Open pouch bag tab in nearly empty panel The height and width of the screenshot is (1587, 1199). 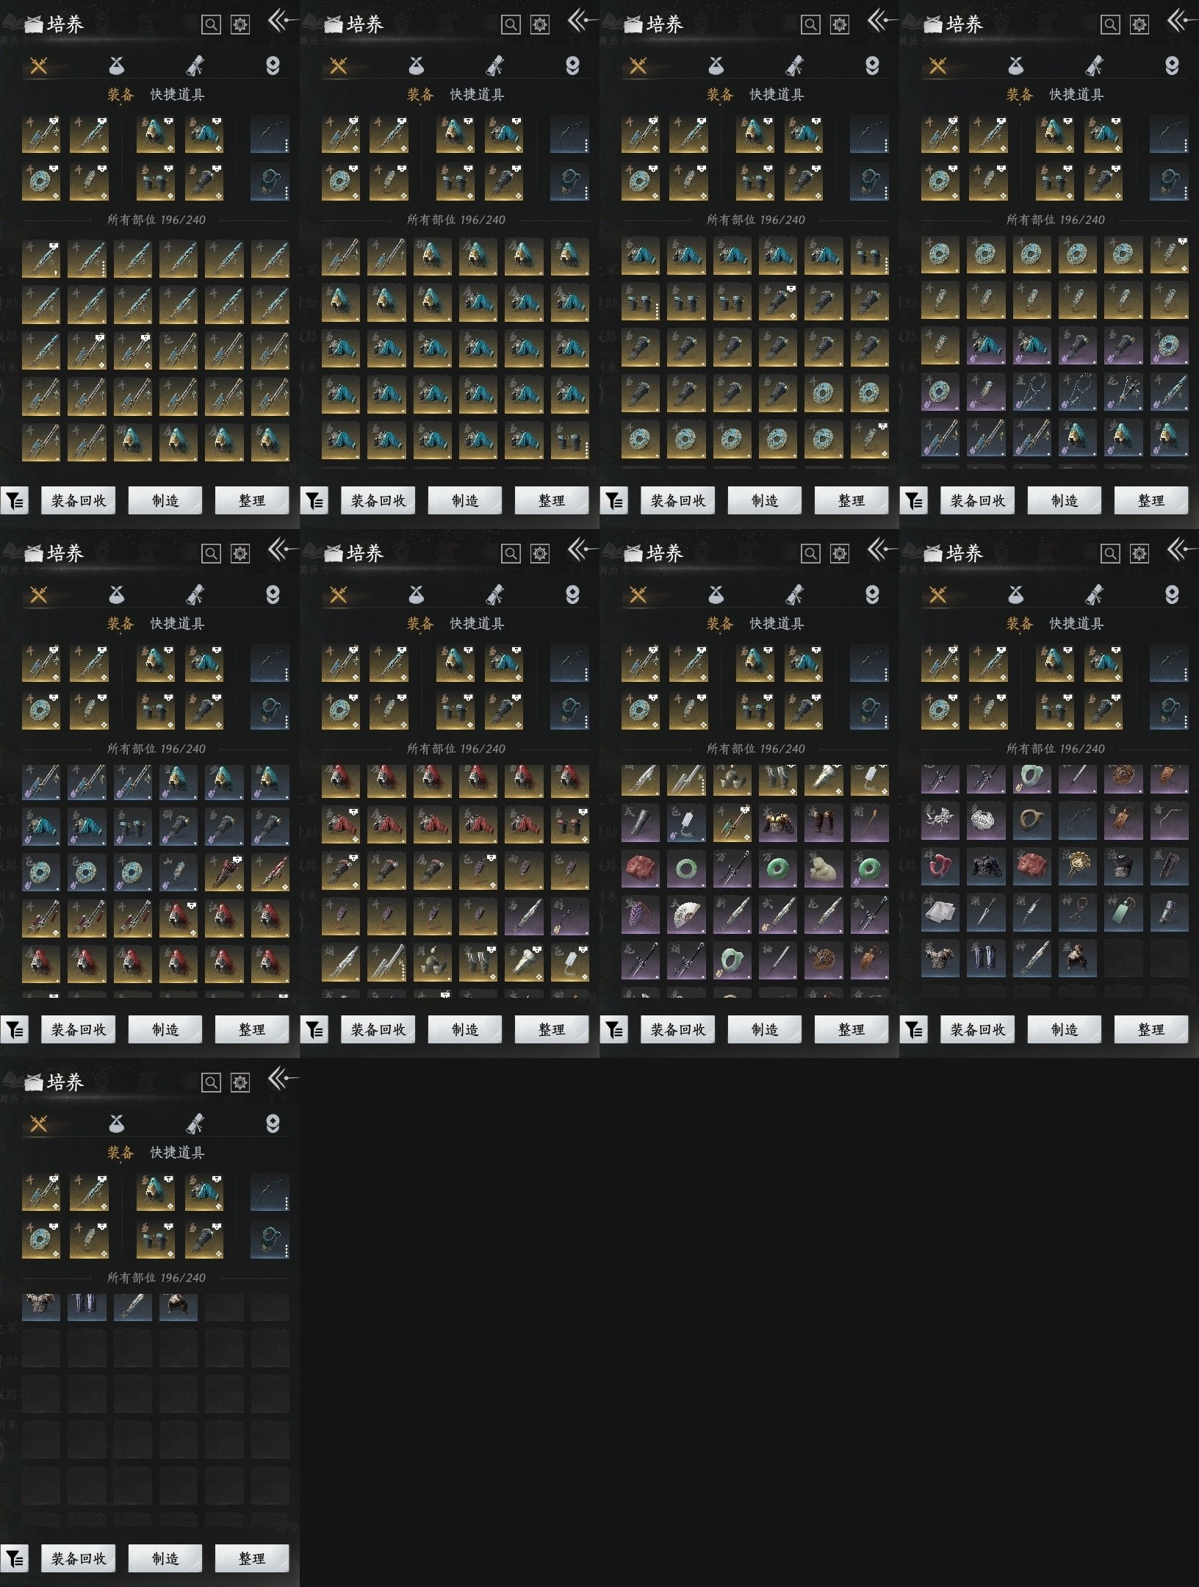116,1123
